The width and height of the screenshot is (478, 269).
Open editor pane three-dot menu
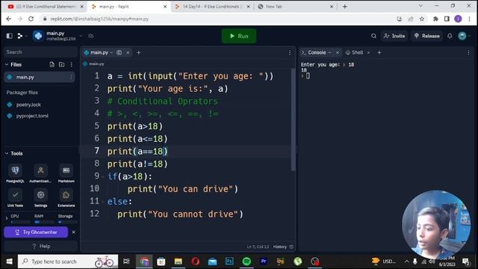click(290, 52)
